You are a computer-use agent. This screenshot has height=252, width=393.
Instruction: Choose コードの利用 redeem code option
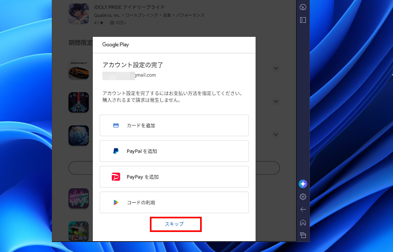(174, 202)
